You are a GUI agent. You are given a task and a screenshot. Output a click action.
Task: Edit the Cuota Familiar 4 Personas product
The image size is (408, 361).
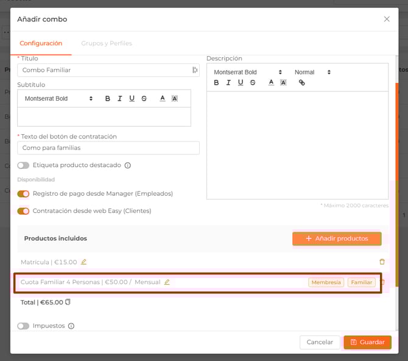pyautogui.click(x=167, y=282)
